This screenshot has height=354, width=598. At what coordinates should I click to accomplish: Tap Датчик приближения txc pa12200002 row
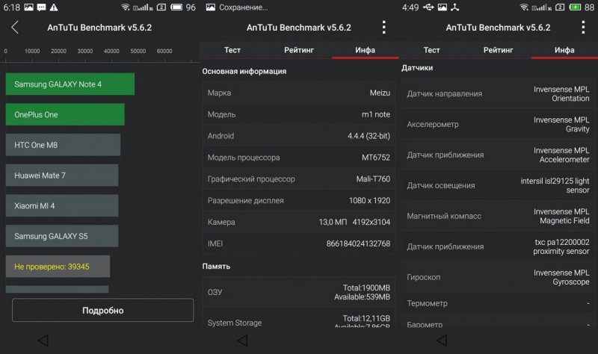tap(498, 246)
